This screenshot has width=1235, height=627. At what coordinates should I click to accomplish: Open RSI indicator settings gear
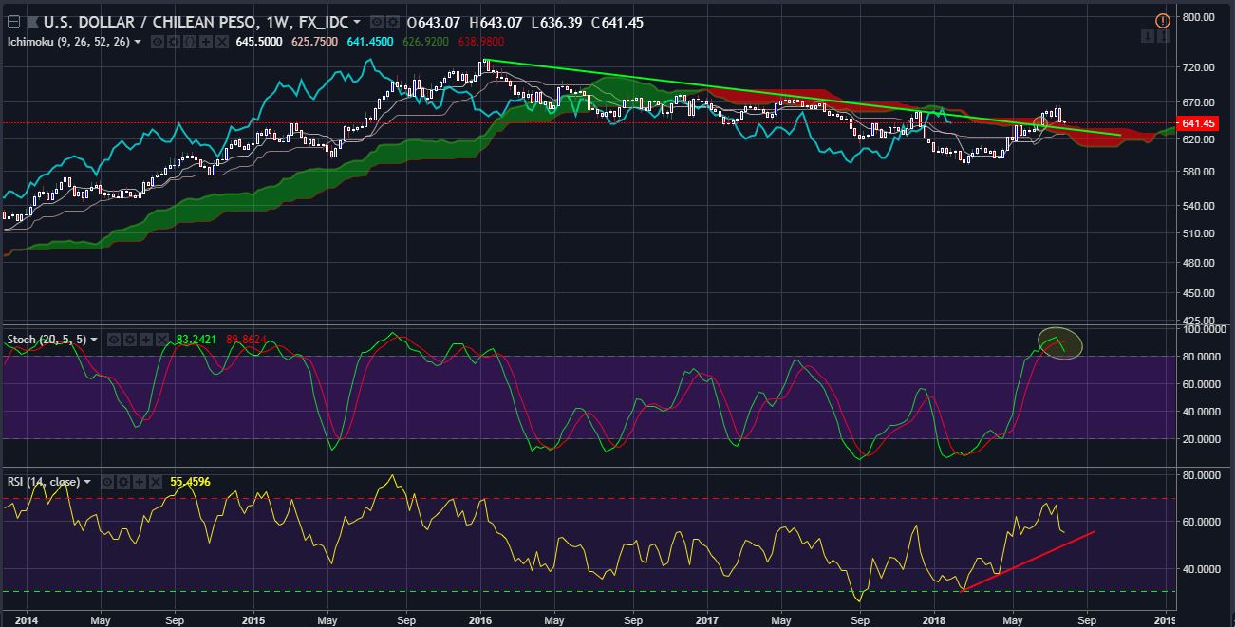click(x=123, y=482)
